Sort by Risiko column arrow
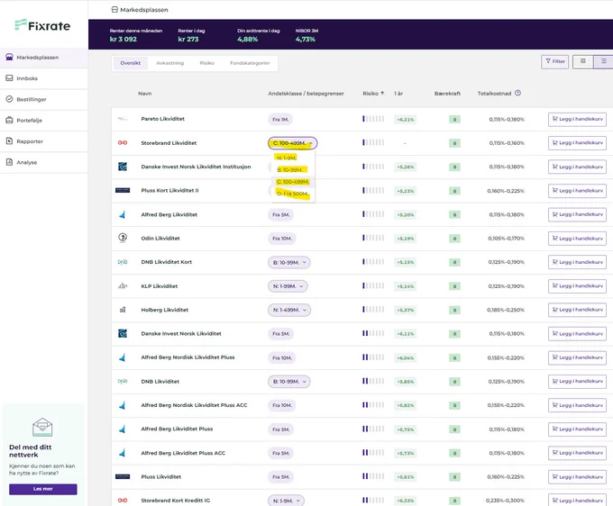Screen dimensions: 613x506 [382, 94]
